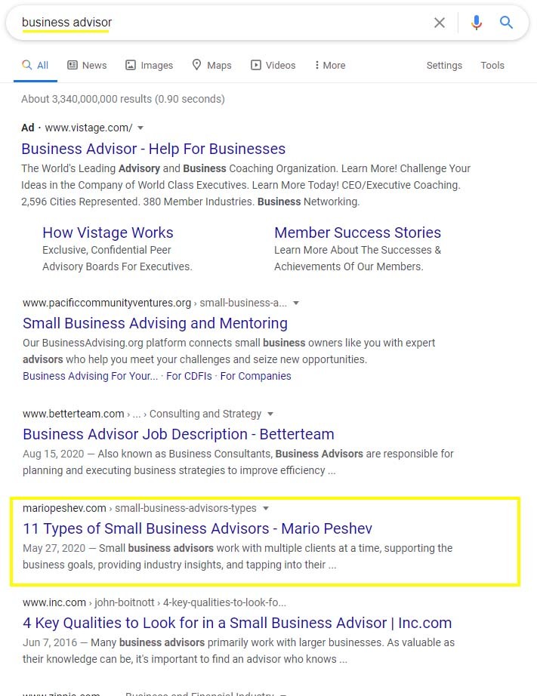Viewport: 537px width, 696px height.
Task: Open the "Member Success Stories" sitelink
Action: (357, 233)
